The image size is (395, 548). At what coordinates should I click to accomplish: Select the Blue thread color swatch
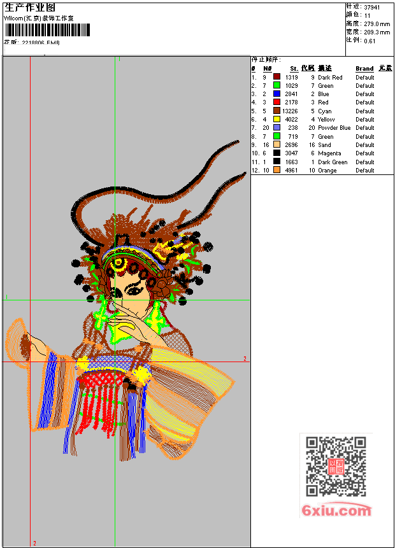click(x=276, y=94)
